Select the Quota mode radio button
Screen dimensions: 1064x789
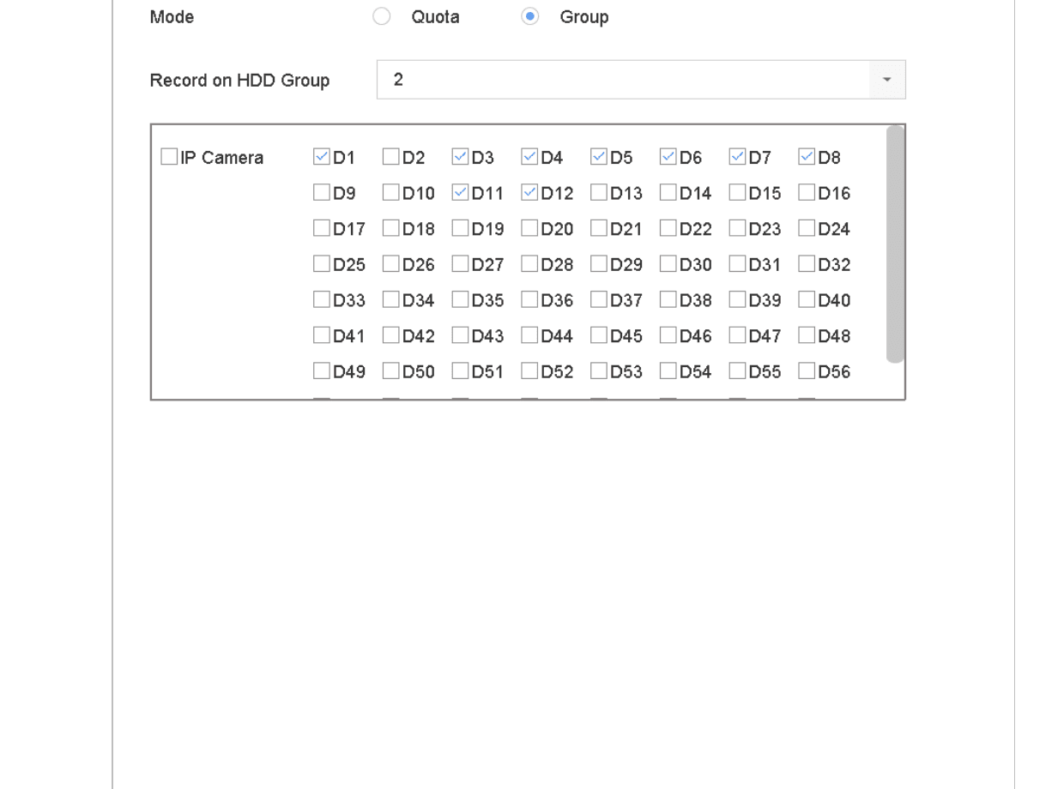pyautogui.click(x=382, y=17)
